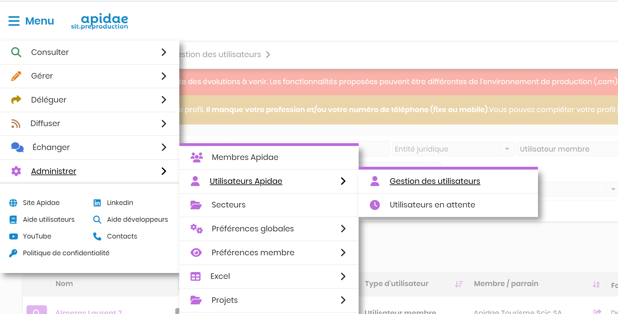Click the Membres Apidae group icon

tap(197, 157)
